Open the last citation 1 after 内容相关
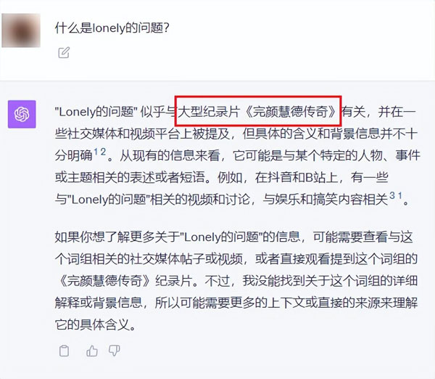The width and height of the screenshot is (435, 379). [x=399, y=195]
